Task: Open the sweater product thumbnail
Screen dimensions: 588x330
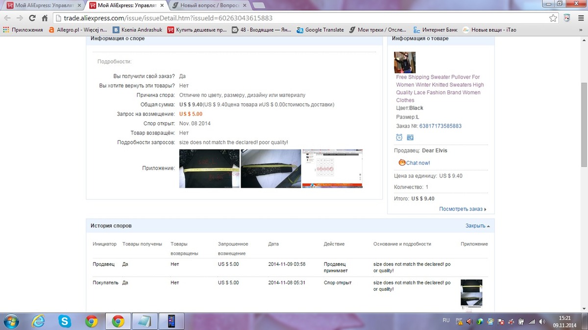Action: click(x=405, y=63)
